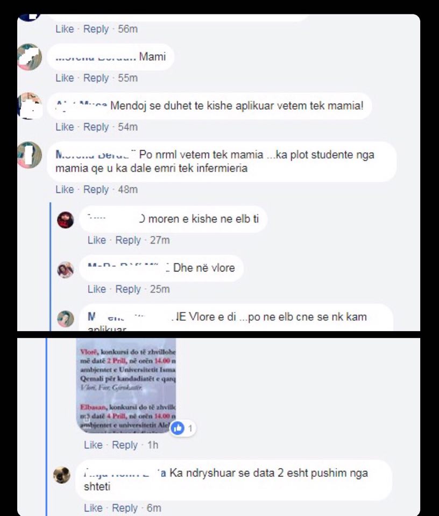The height and width of the screenshot is (516, 439).
Task: Open avatar beside 'Dhe në vlore' reply
Action: click(66, 270)
